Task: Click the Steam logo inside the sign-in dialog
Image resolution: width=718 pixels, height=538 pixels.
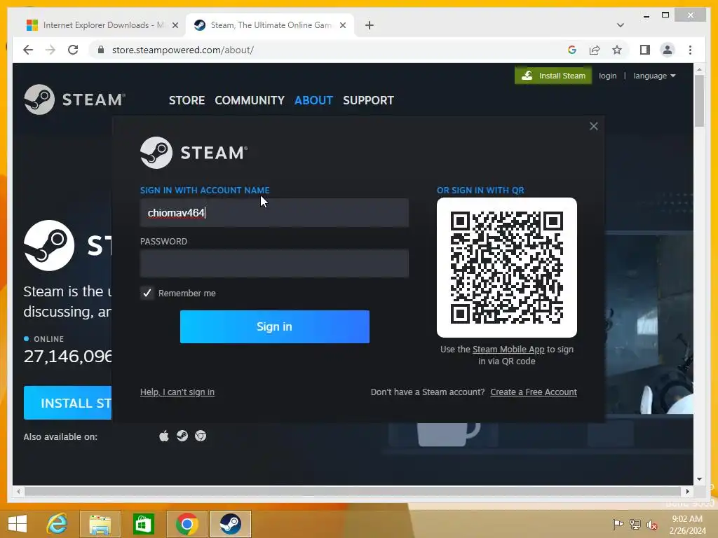Action: pyautogui.click(x=194, y=152)
